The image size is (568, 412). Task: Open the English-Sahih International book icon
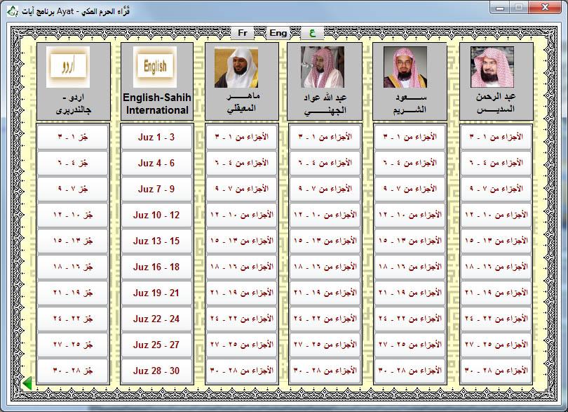156,67
